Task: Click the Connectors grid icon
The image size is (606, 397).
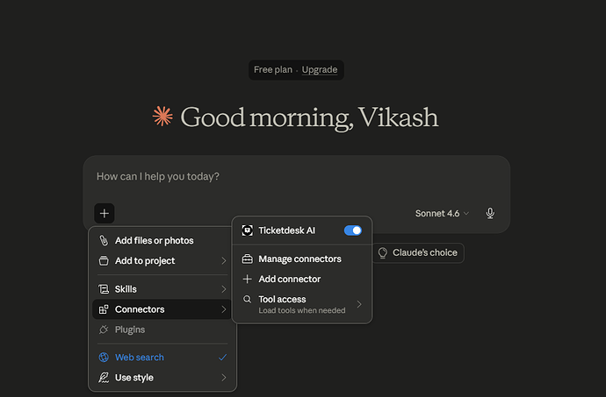Action: 104,309
